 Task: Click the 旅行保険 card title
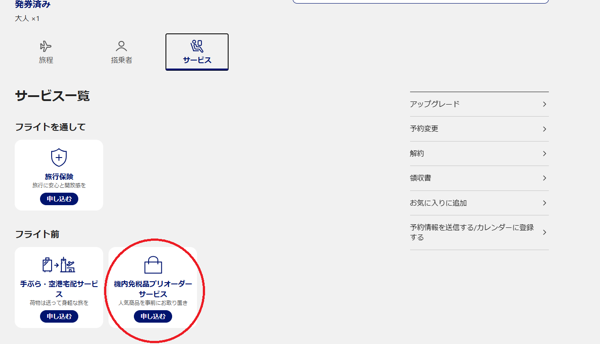click(59, 177)
